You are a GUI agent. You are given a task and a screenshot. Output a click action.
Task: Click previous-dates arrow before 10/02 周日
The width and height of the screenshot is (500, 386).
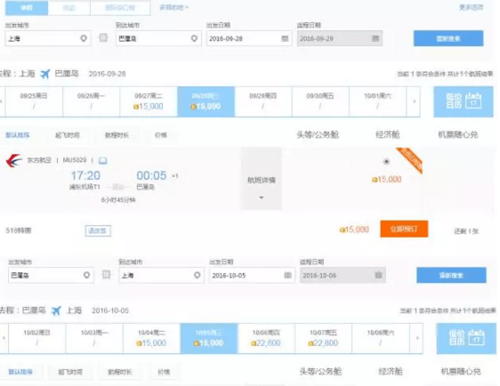(4, 338)
